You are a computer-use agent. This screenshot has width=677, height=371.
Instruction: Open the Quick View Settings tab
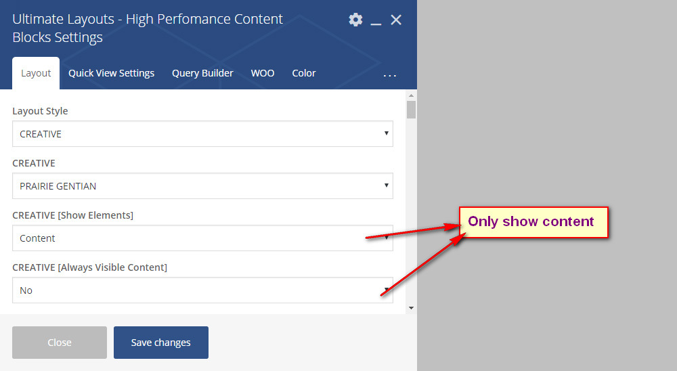pyautogui.click(x=111, y=73)
